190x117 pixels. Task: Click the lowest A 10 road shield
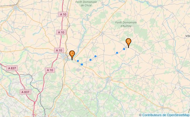(50, 70)
